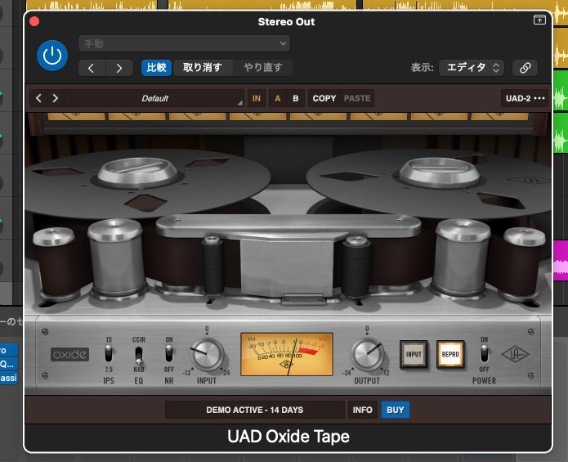Select INPUT monitor button
Screen dimensions: 568x462
tap(414, 354)
